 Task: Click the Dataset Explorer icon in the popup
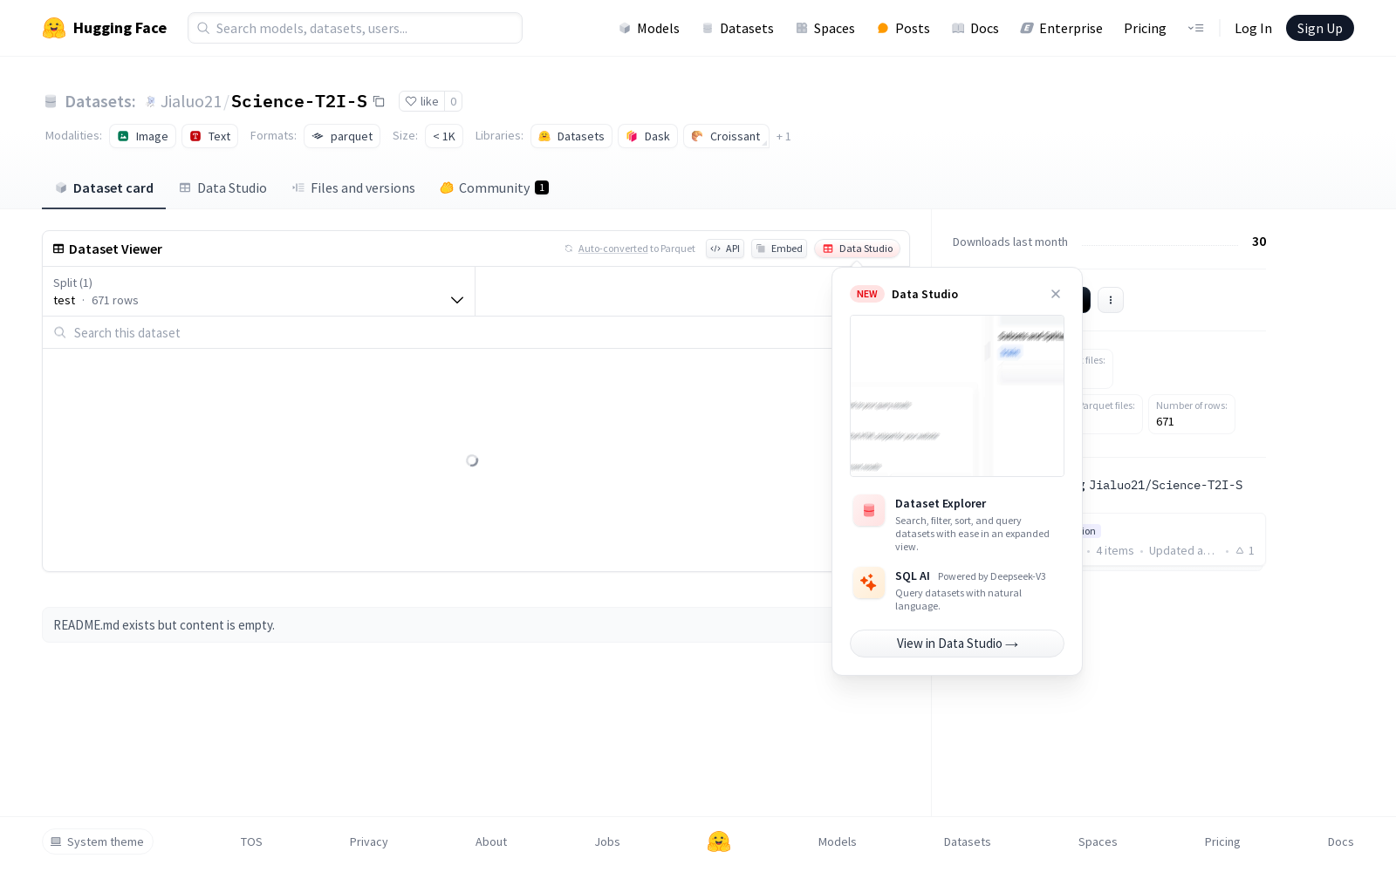pos(869,511)
